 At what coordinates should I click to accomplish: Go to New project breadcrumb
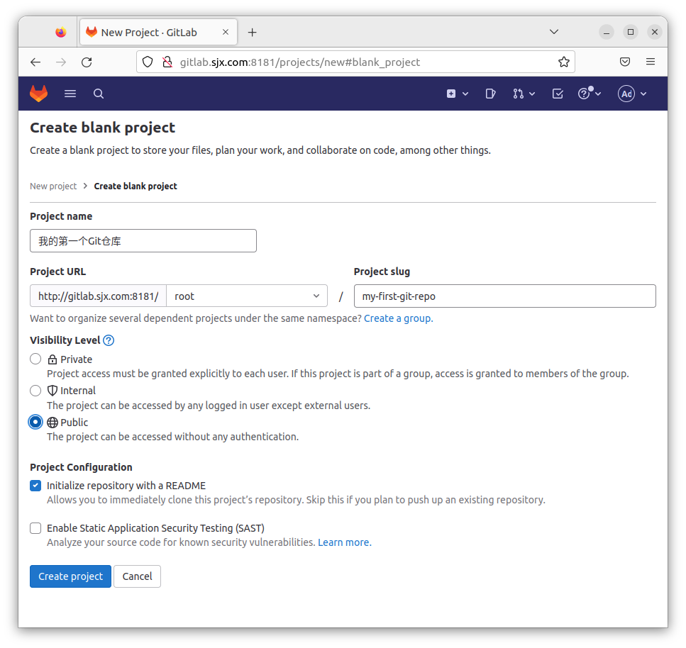pyautogui.click(x=53, y=186)
